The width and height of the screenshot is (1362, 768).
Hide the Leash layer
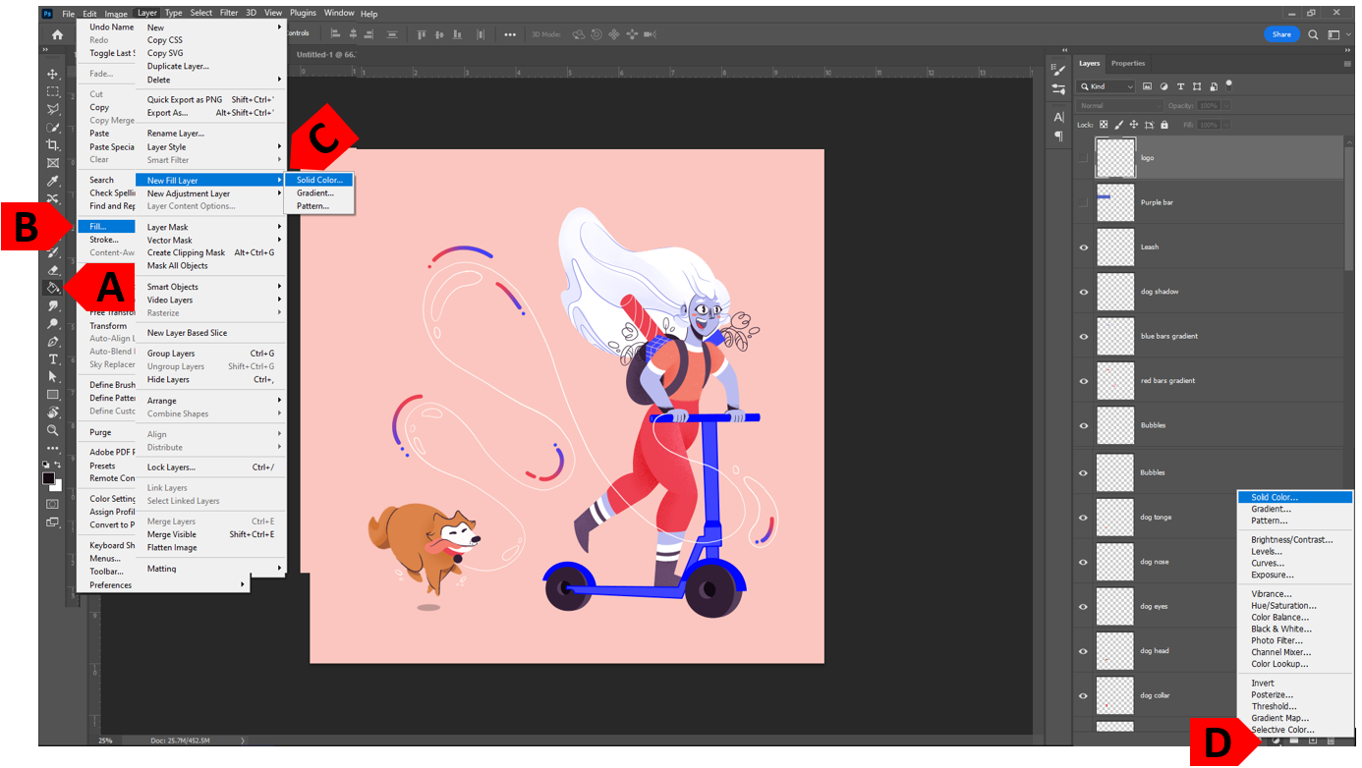pos(1084,247)
